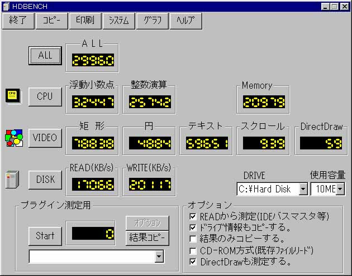Start the CPU benchmark button
The height and width of the screenshot is (276, 352).
pyautogui.click(x=45, y=97)
